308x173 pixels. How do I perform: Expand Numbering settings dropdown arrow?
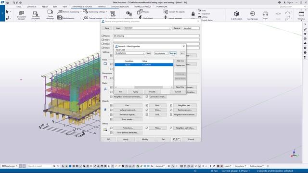[107, 12]
